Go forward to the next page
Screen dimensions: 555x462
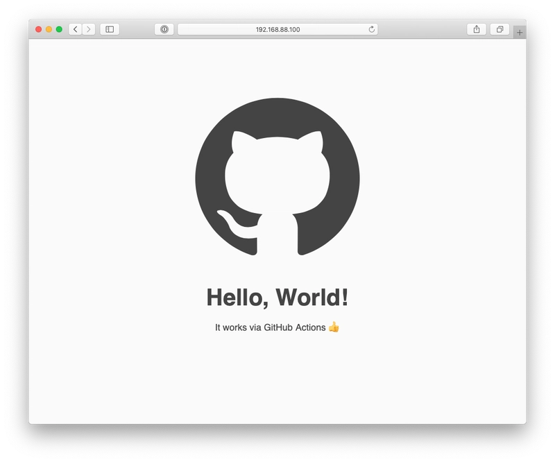89,29
